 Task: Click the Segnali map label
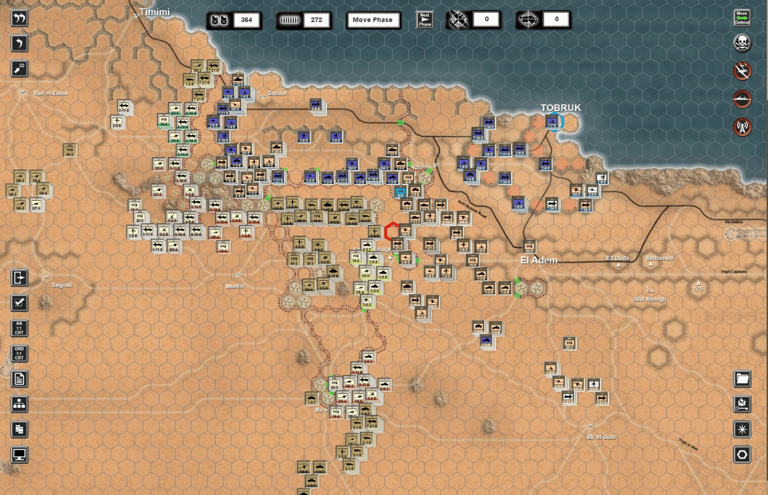[x=62, y=285]
